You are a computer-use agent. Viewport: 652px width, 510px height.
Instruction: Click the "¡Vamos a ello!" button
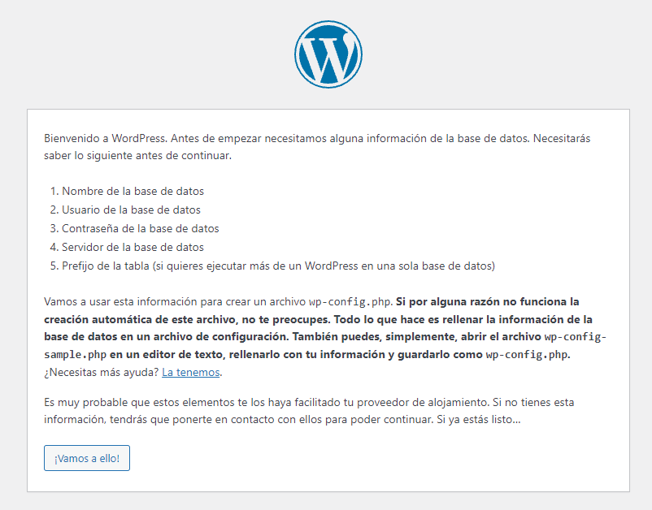(x=87, y=458)
